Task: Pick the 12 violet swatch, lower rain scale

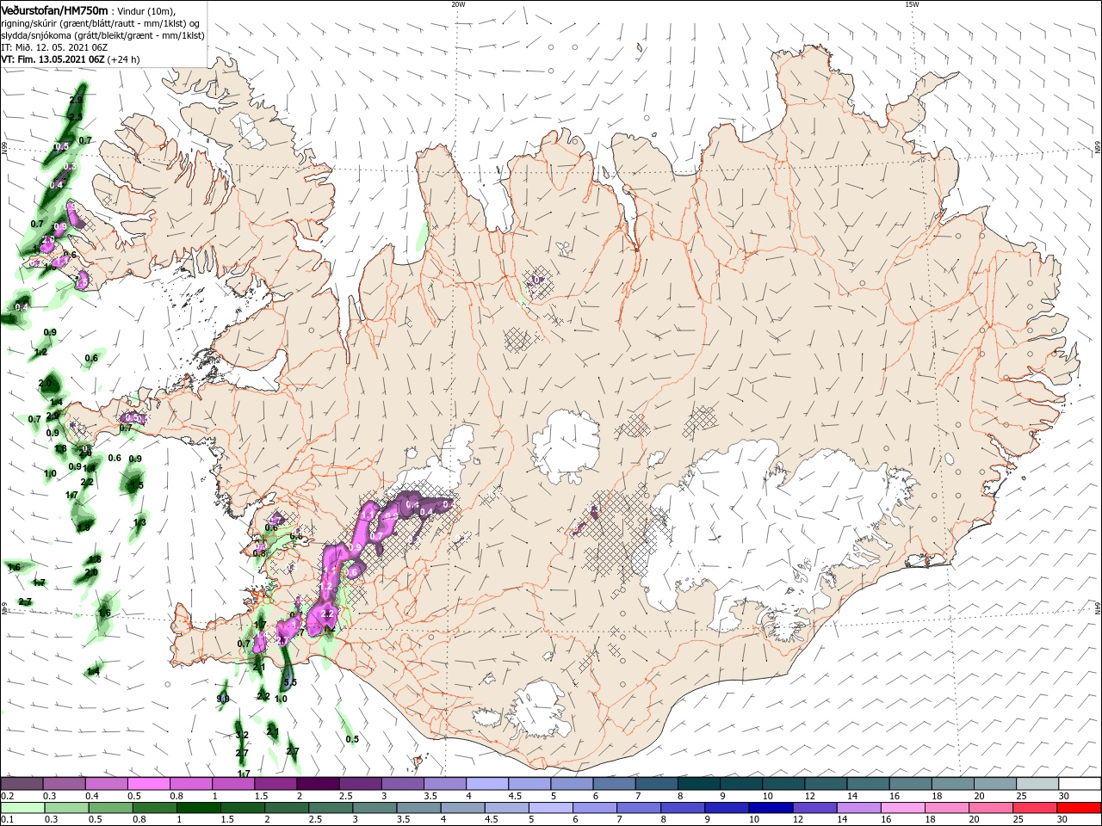Action: pos(814,808)
